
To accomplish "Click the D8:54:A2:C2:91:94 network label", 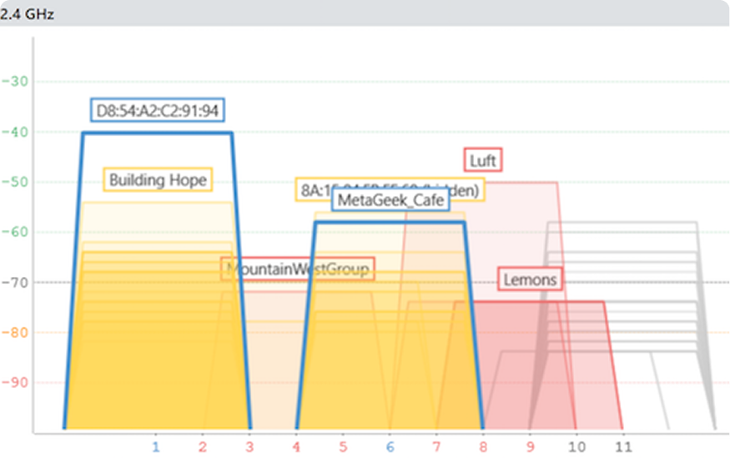I will 158,110.
